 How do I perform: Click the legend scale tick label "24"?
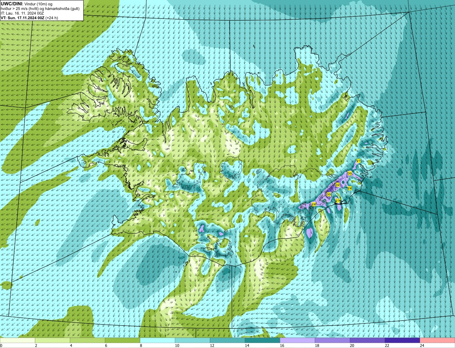[422, 345]
